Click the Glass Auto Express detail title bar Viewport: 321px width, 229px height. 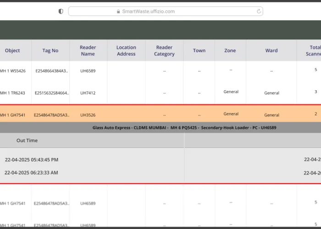pyautogui.click(x=184, y=128)
